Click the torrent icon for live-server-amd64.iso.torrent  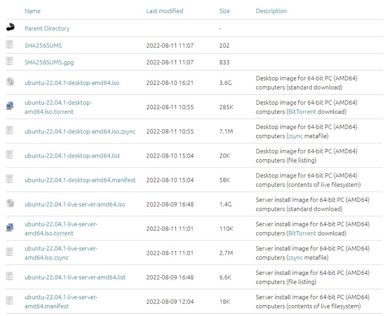point(10,227)
